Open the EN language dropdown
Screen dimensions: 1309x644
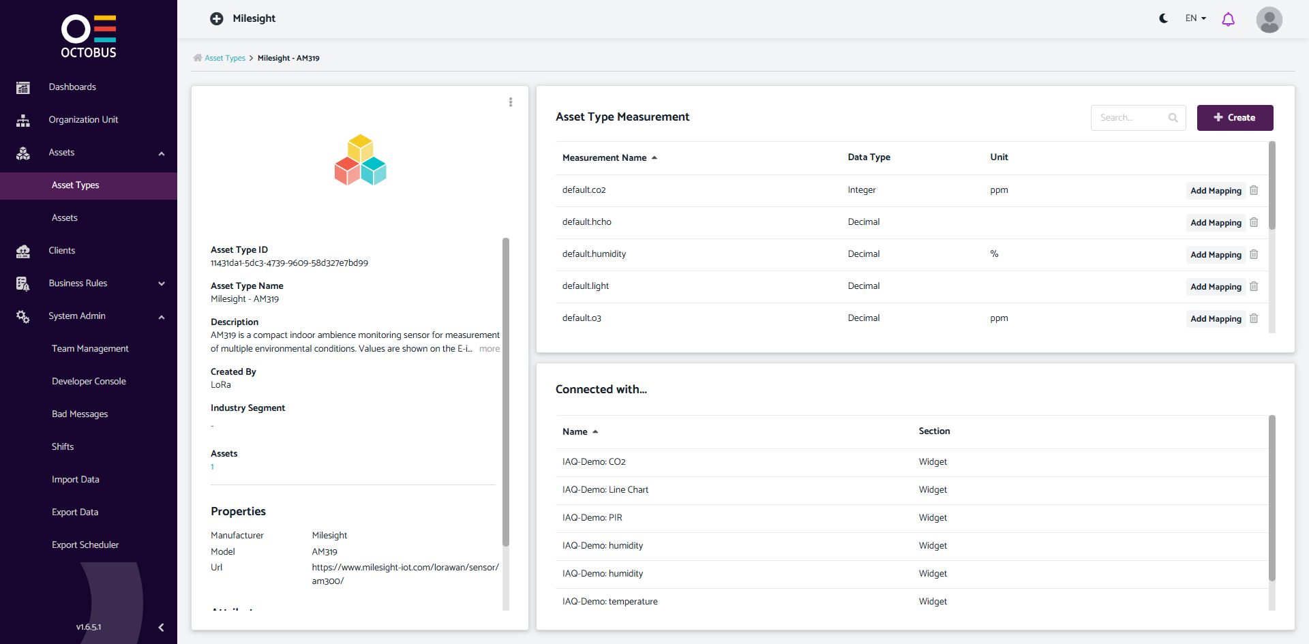pyautogui.click(x=1196, y=18)
